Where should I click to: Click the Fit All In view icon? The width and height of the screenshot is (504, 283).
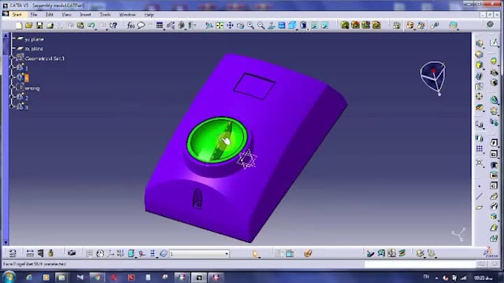[x=219, y=25]
